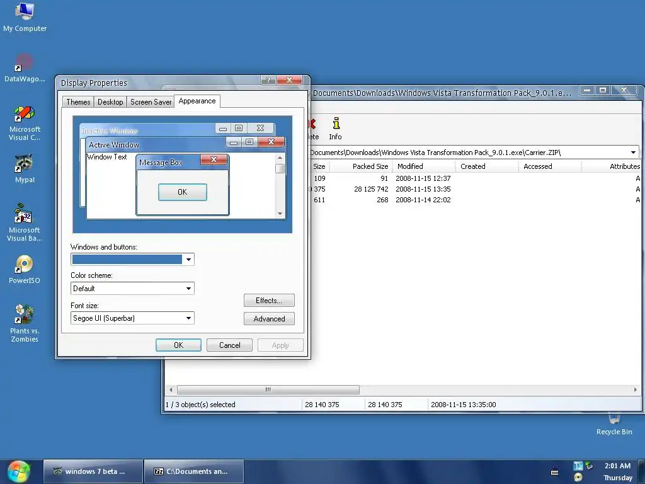Click the Windows Start orb
Viewport: 645px width, 484px height.
[x=19, y=471]
